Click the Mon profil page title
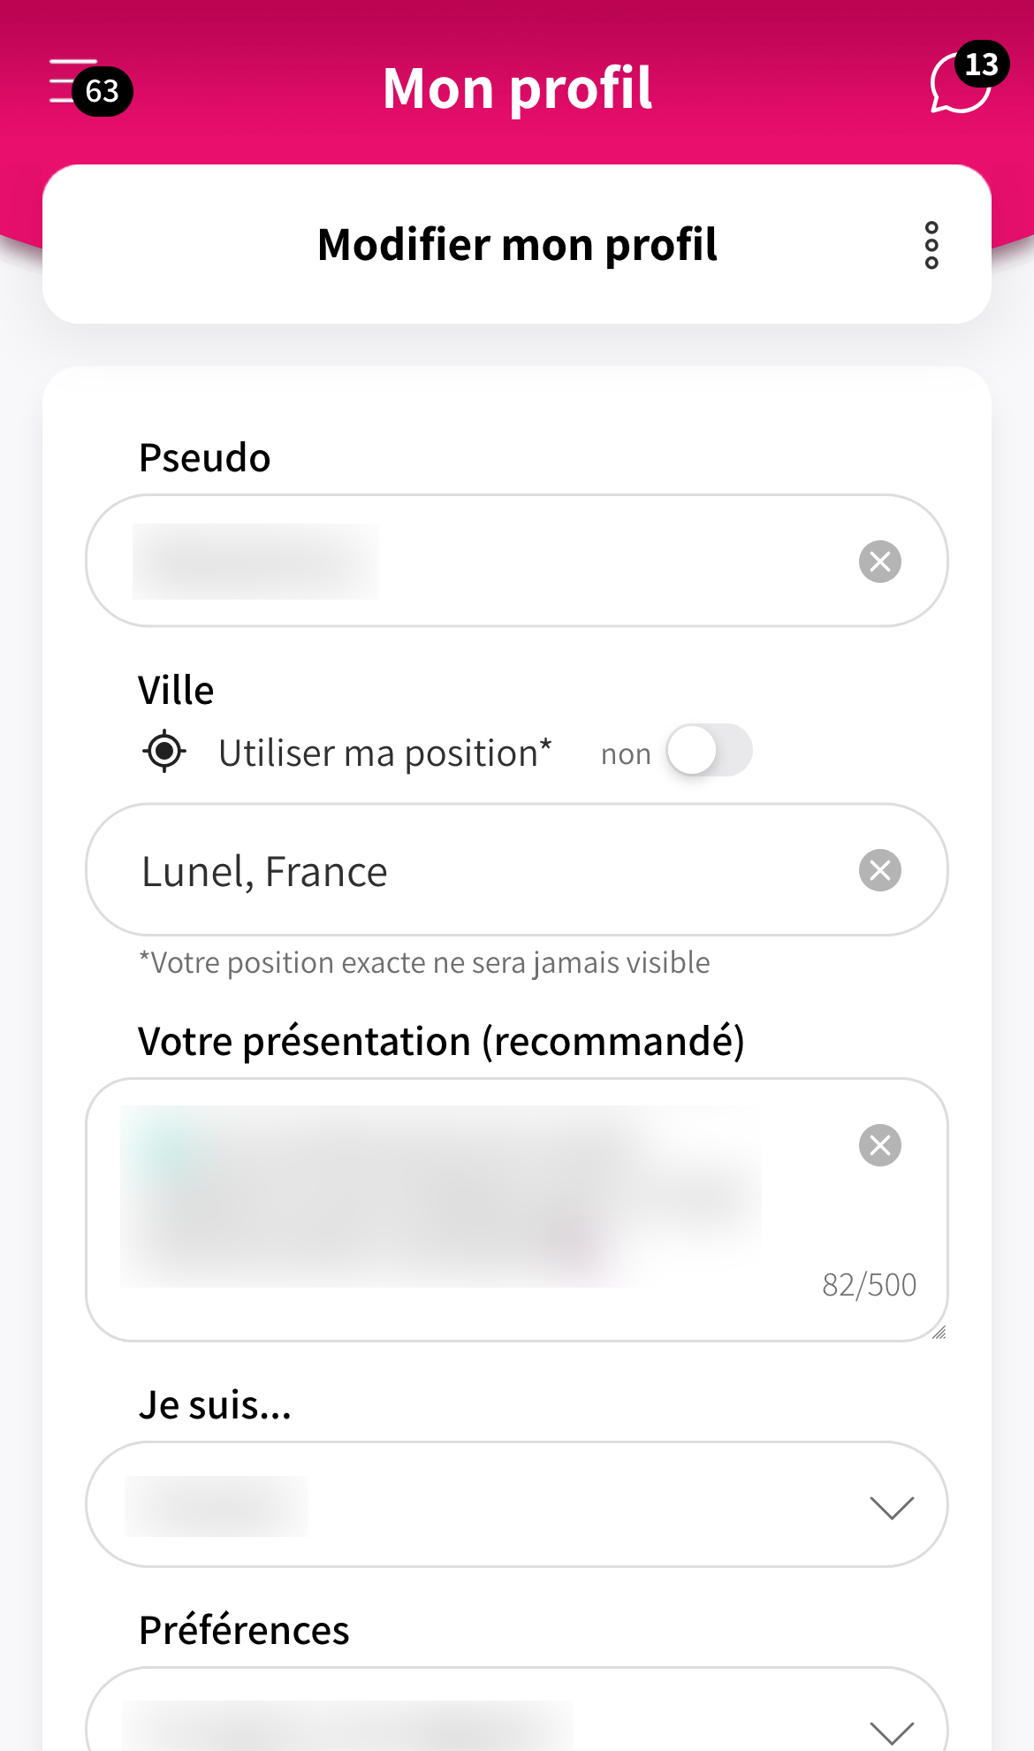 point(517,88)
